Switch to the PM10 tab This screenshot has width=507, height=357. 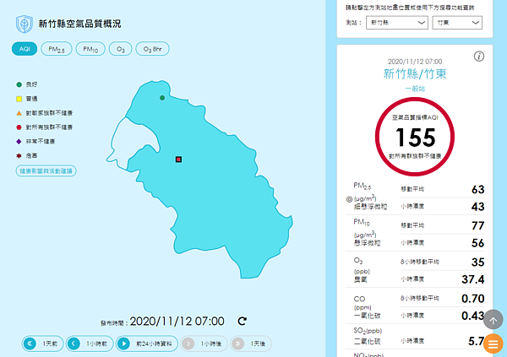tap(90, 49)
